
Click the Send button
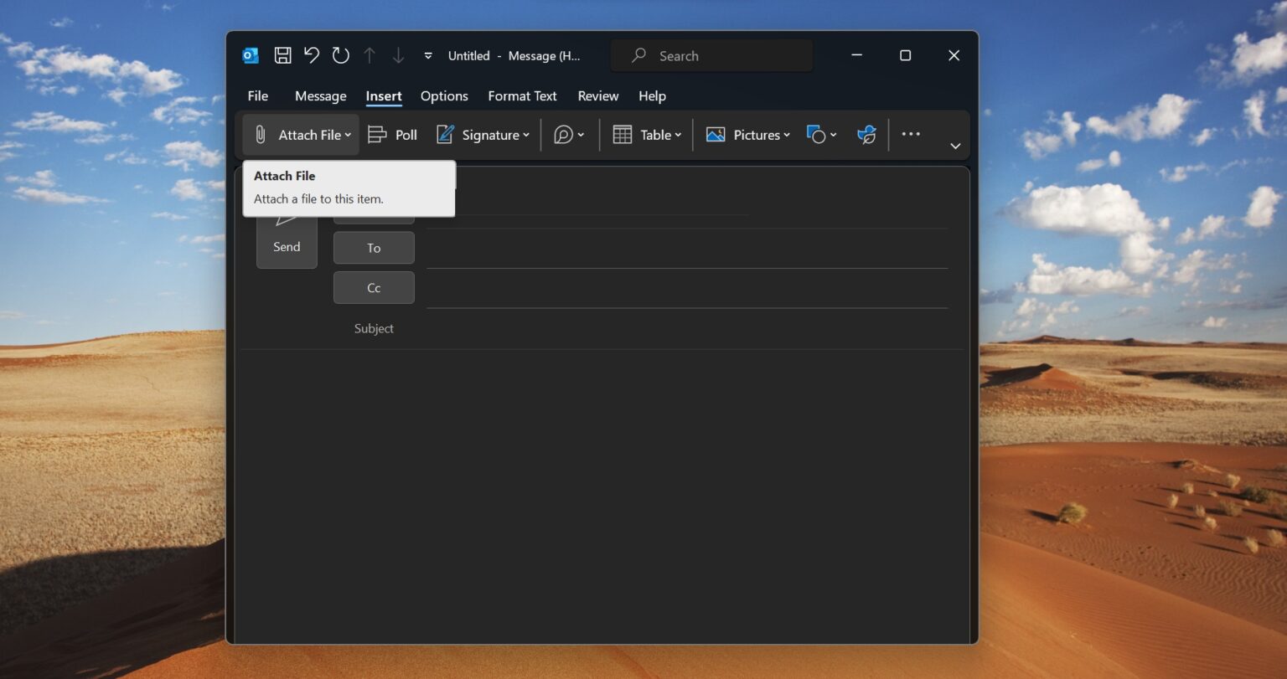pos(286,246)
